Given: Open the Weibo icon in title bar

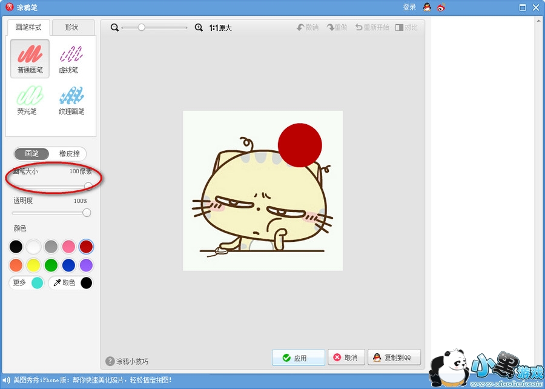Looking at the screenshot, I should [x=441, y=7].
